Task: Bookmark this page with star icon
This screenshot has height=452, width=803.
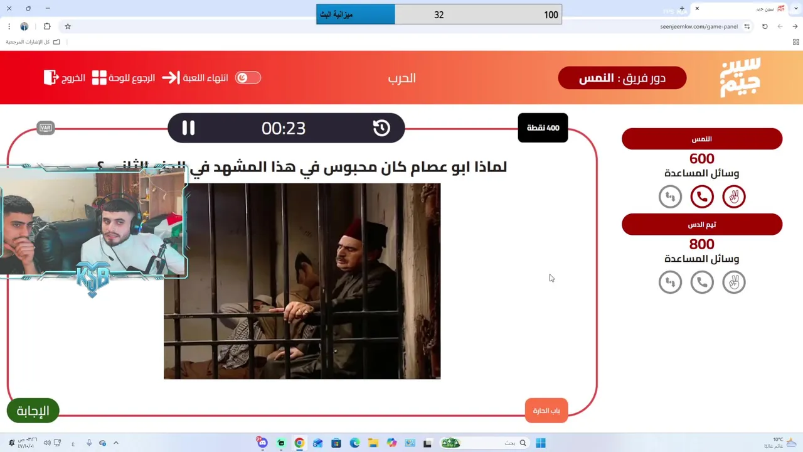Action: [68, 26]
